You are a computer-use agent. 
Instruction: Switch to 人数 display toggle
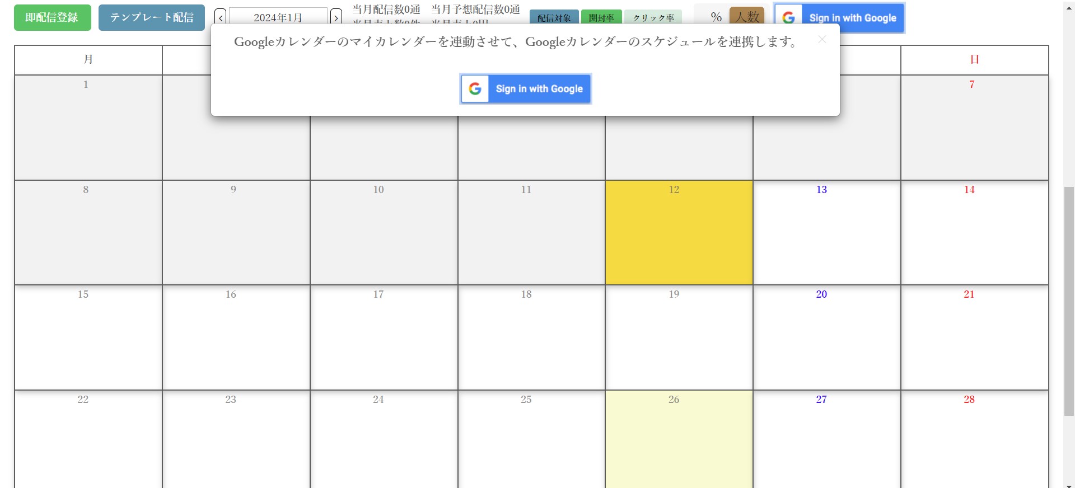click(x=747, y=16)
